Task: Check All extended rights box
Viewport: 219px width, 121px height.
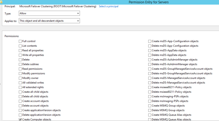Action: point(20,87)
